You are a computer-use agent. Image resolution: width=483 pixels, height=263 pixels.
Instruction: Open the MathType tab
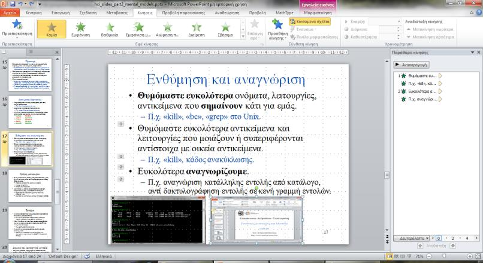coord(284,13)
